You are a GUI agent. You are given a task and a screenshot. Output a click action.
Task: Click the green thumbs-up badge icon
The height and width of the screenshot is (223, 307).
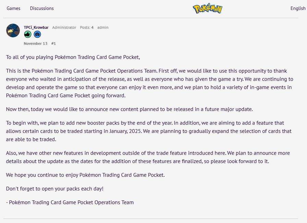coord(28,34)
